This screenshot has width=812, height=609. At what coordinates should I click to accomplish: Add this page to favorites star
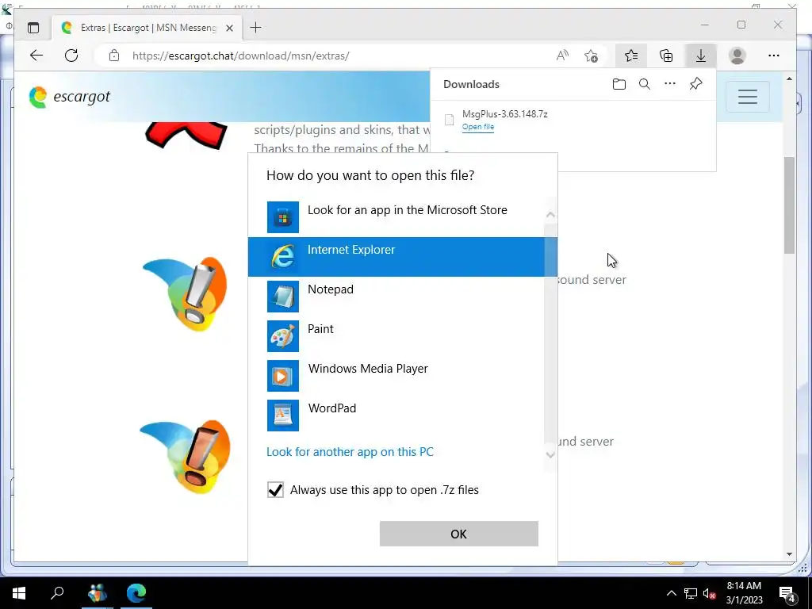pos(591,56)
